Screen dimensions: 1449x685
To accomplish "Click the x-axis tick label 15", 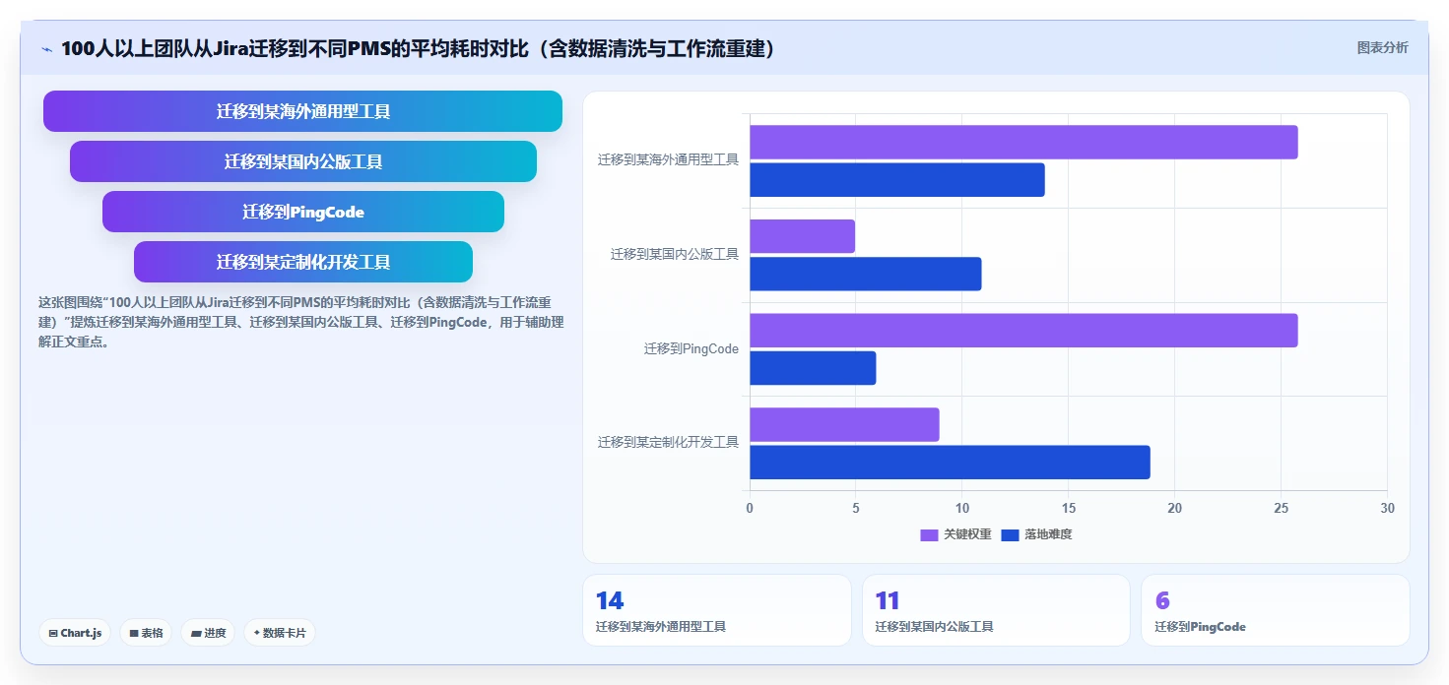I will (1068, 508).
